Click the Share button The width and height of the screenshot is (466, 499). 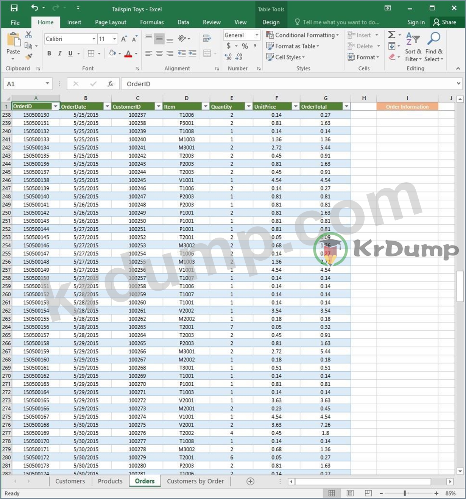point(445,22)
